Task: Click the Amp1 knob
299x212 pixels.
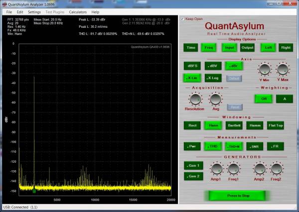Action: pos(217,169)
